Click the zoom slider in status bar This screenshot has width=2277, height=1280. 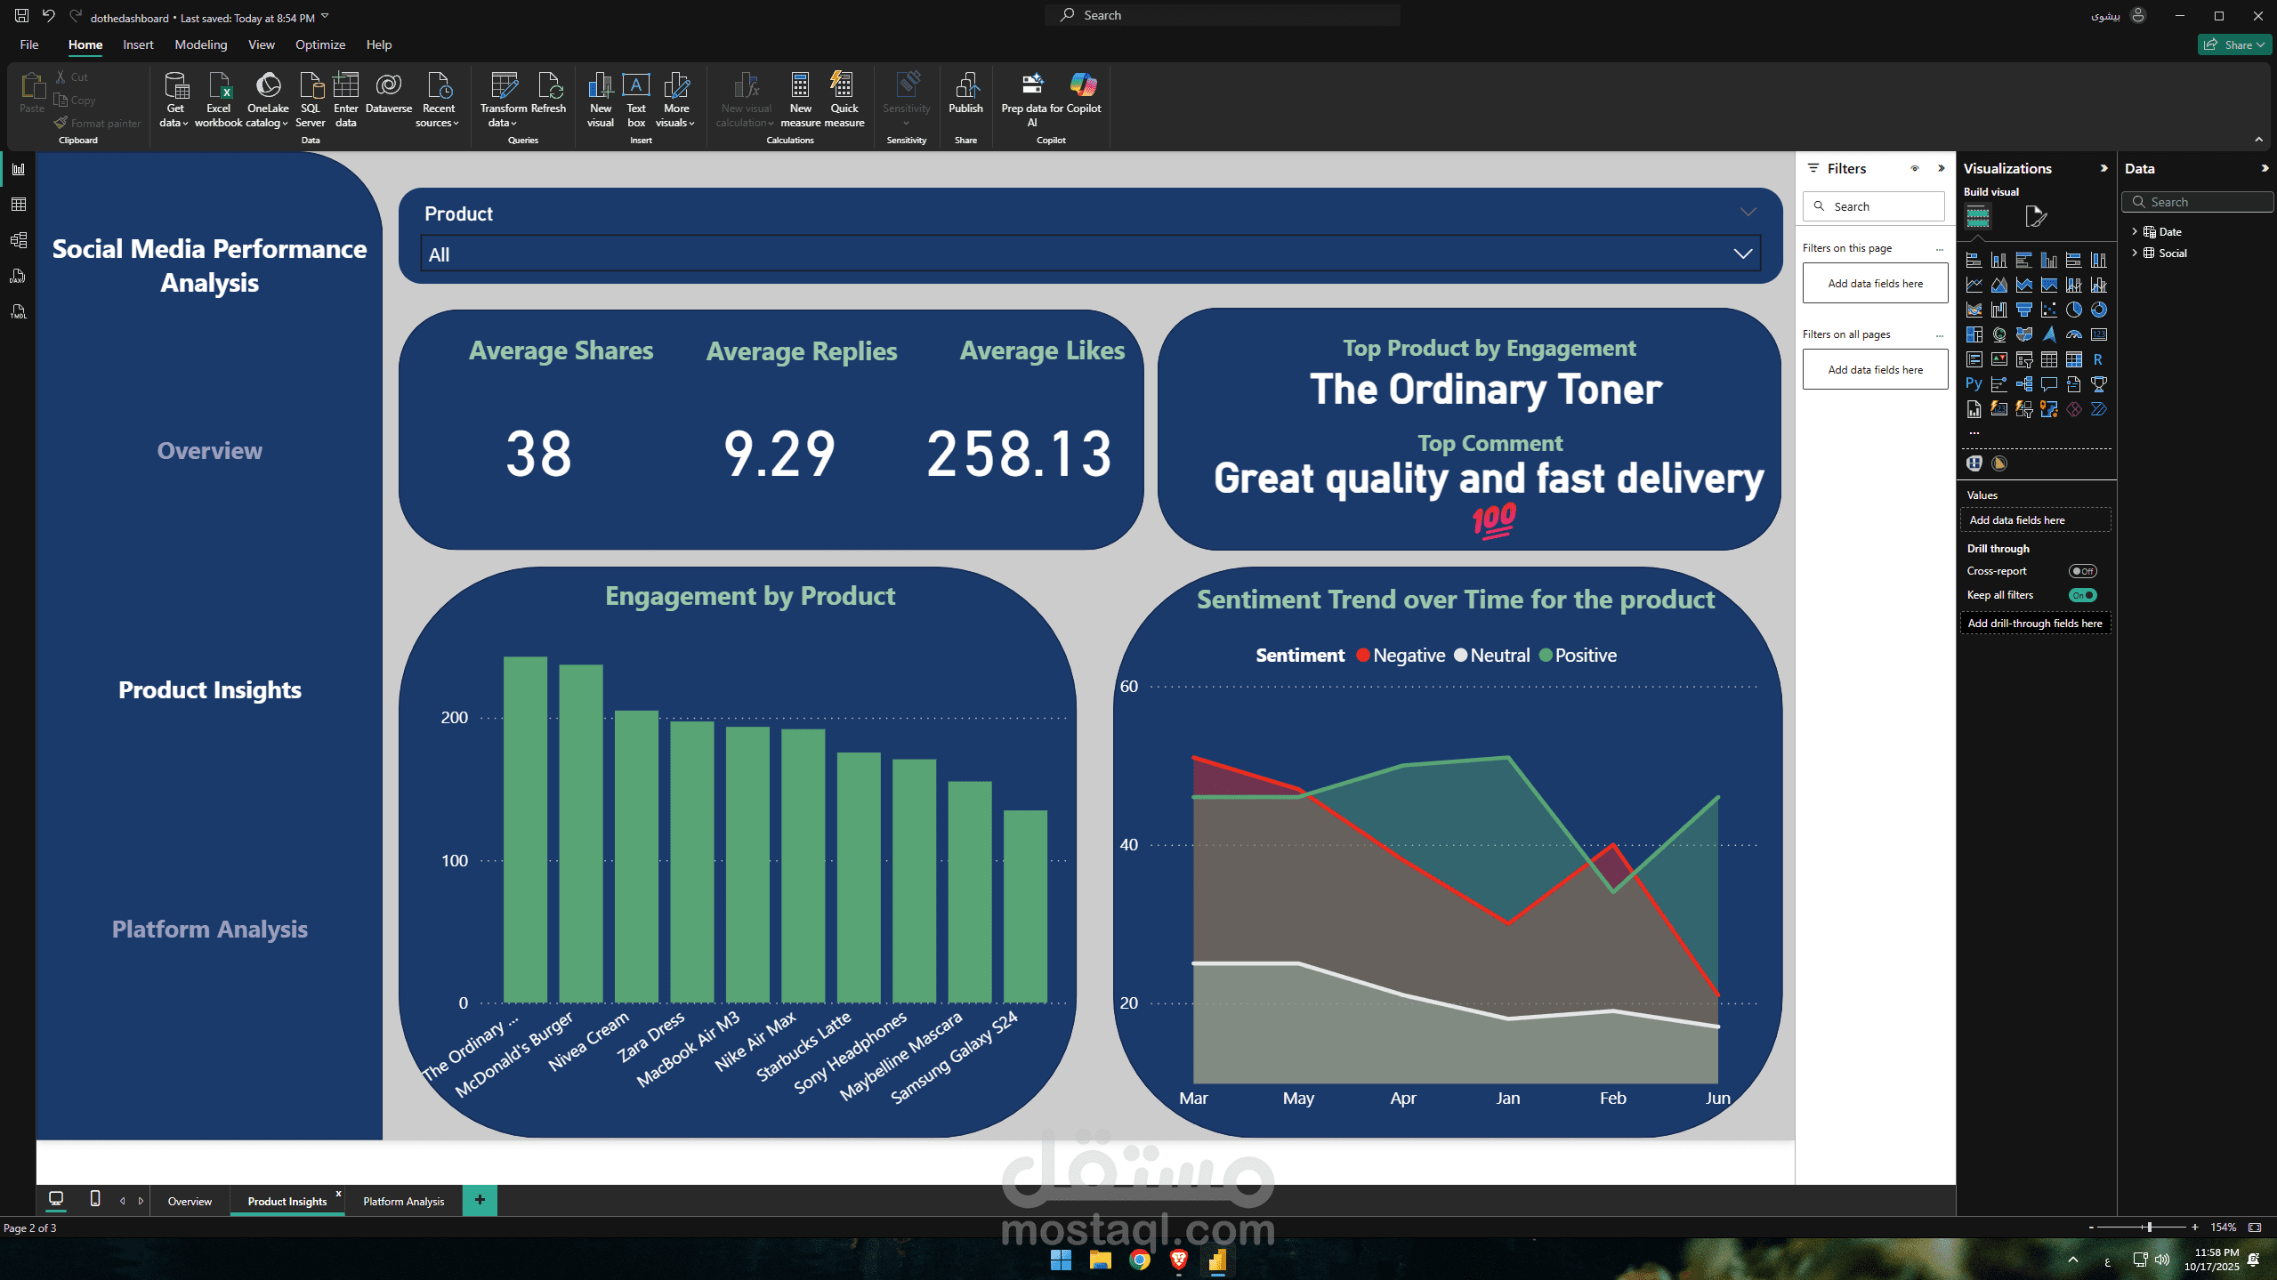(x=2149, y=1227)
